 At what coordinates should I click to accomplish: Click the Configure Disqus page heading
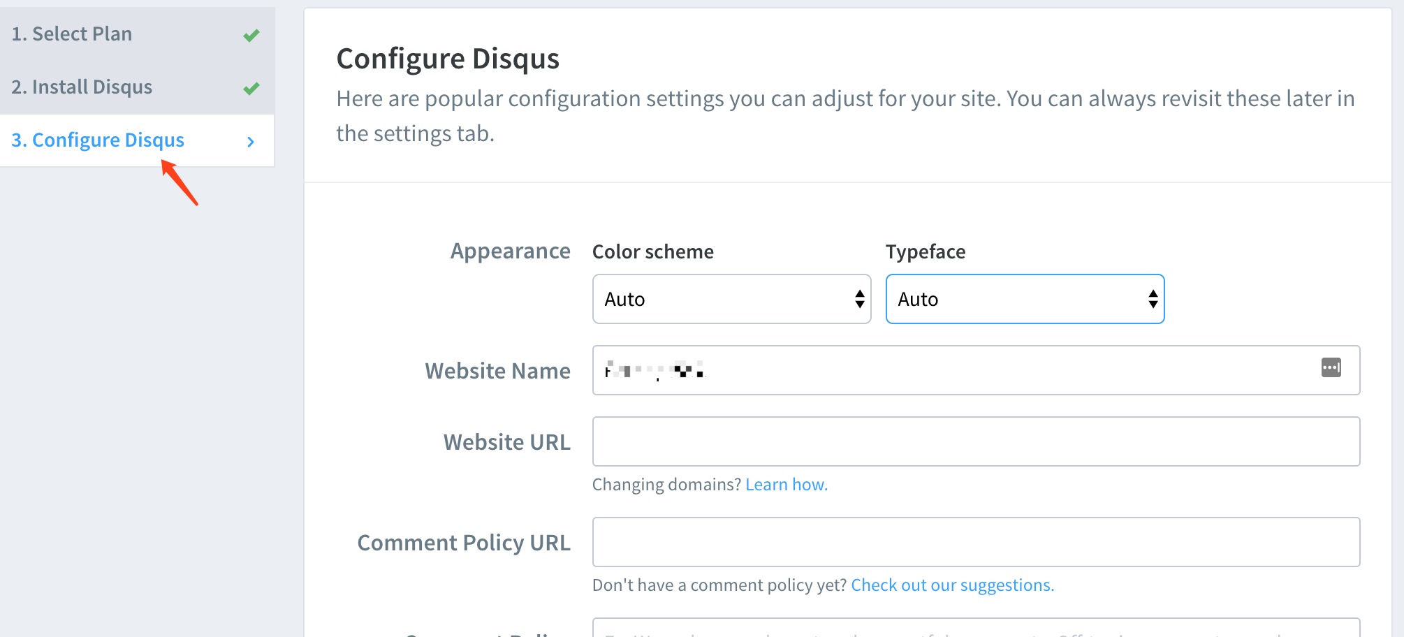[x=448, y=59]
